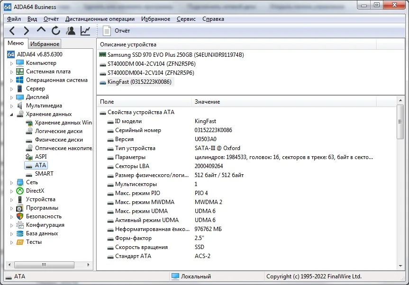Select the Сеть network icon

[x=20, y=182]
